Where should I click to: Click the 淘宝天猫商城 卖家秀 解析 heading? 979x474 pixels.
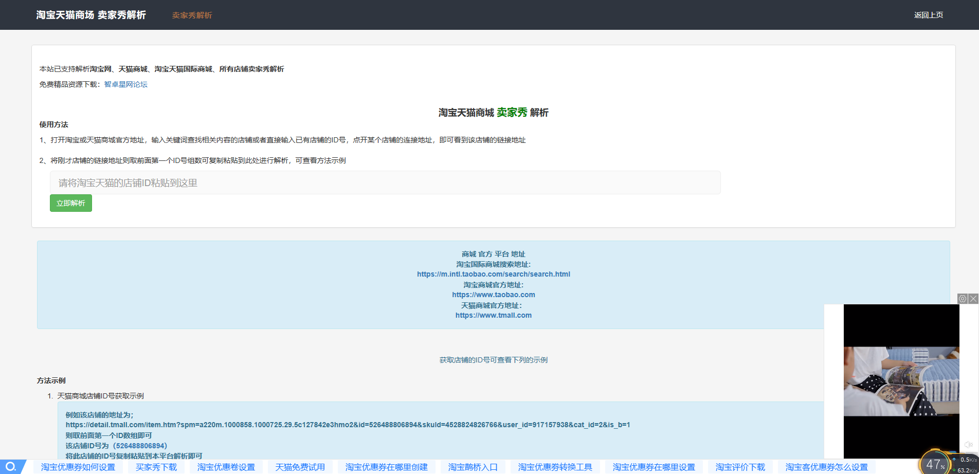(x=494, y=112)
